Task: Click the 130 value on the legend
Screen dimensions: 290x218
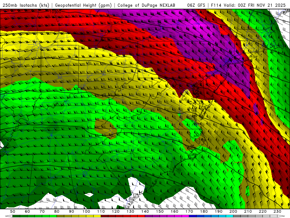Action: (x=130, y=211)
